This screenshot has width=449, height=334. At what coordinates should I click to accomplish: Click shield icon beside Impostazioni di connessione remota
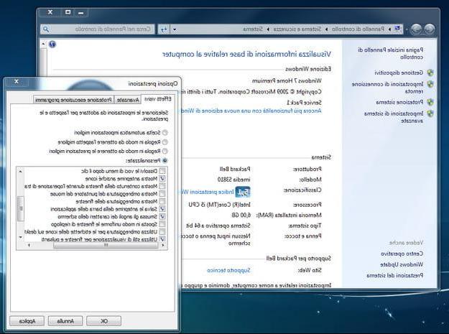tap(430, 84)
